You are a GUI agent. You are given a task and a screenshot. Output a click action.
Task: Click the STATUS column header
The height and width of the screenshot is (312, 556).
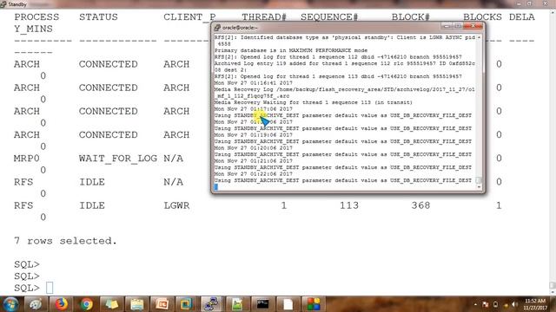[x=98, y=16]
